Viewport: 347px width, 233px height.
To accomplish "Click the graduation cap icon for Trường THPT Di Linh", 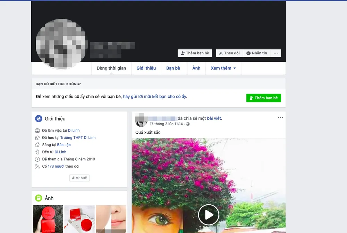I will click(37, 137).
